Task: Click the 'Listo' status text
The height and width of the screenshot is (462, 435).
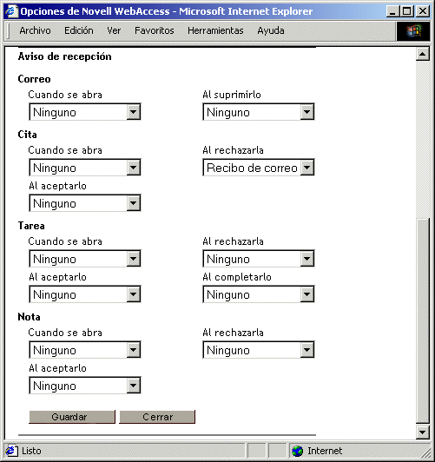Action: click(x=31, y=451)
